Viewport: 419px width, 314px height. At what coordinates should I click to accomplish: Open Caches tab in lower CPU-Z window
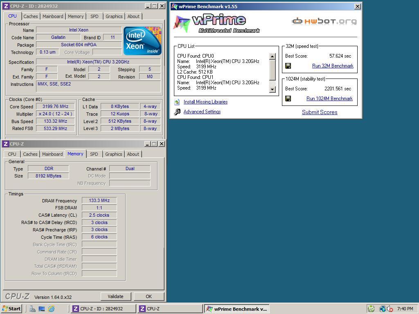click(x=30, y=154)
